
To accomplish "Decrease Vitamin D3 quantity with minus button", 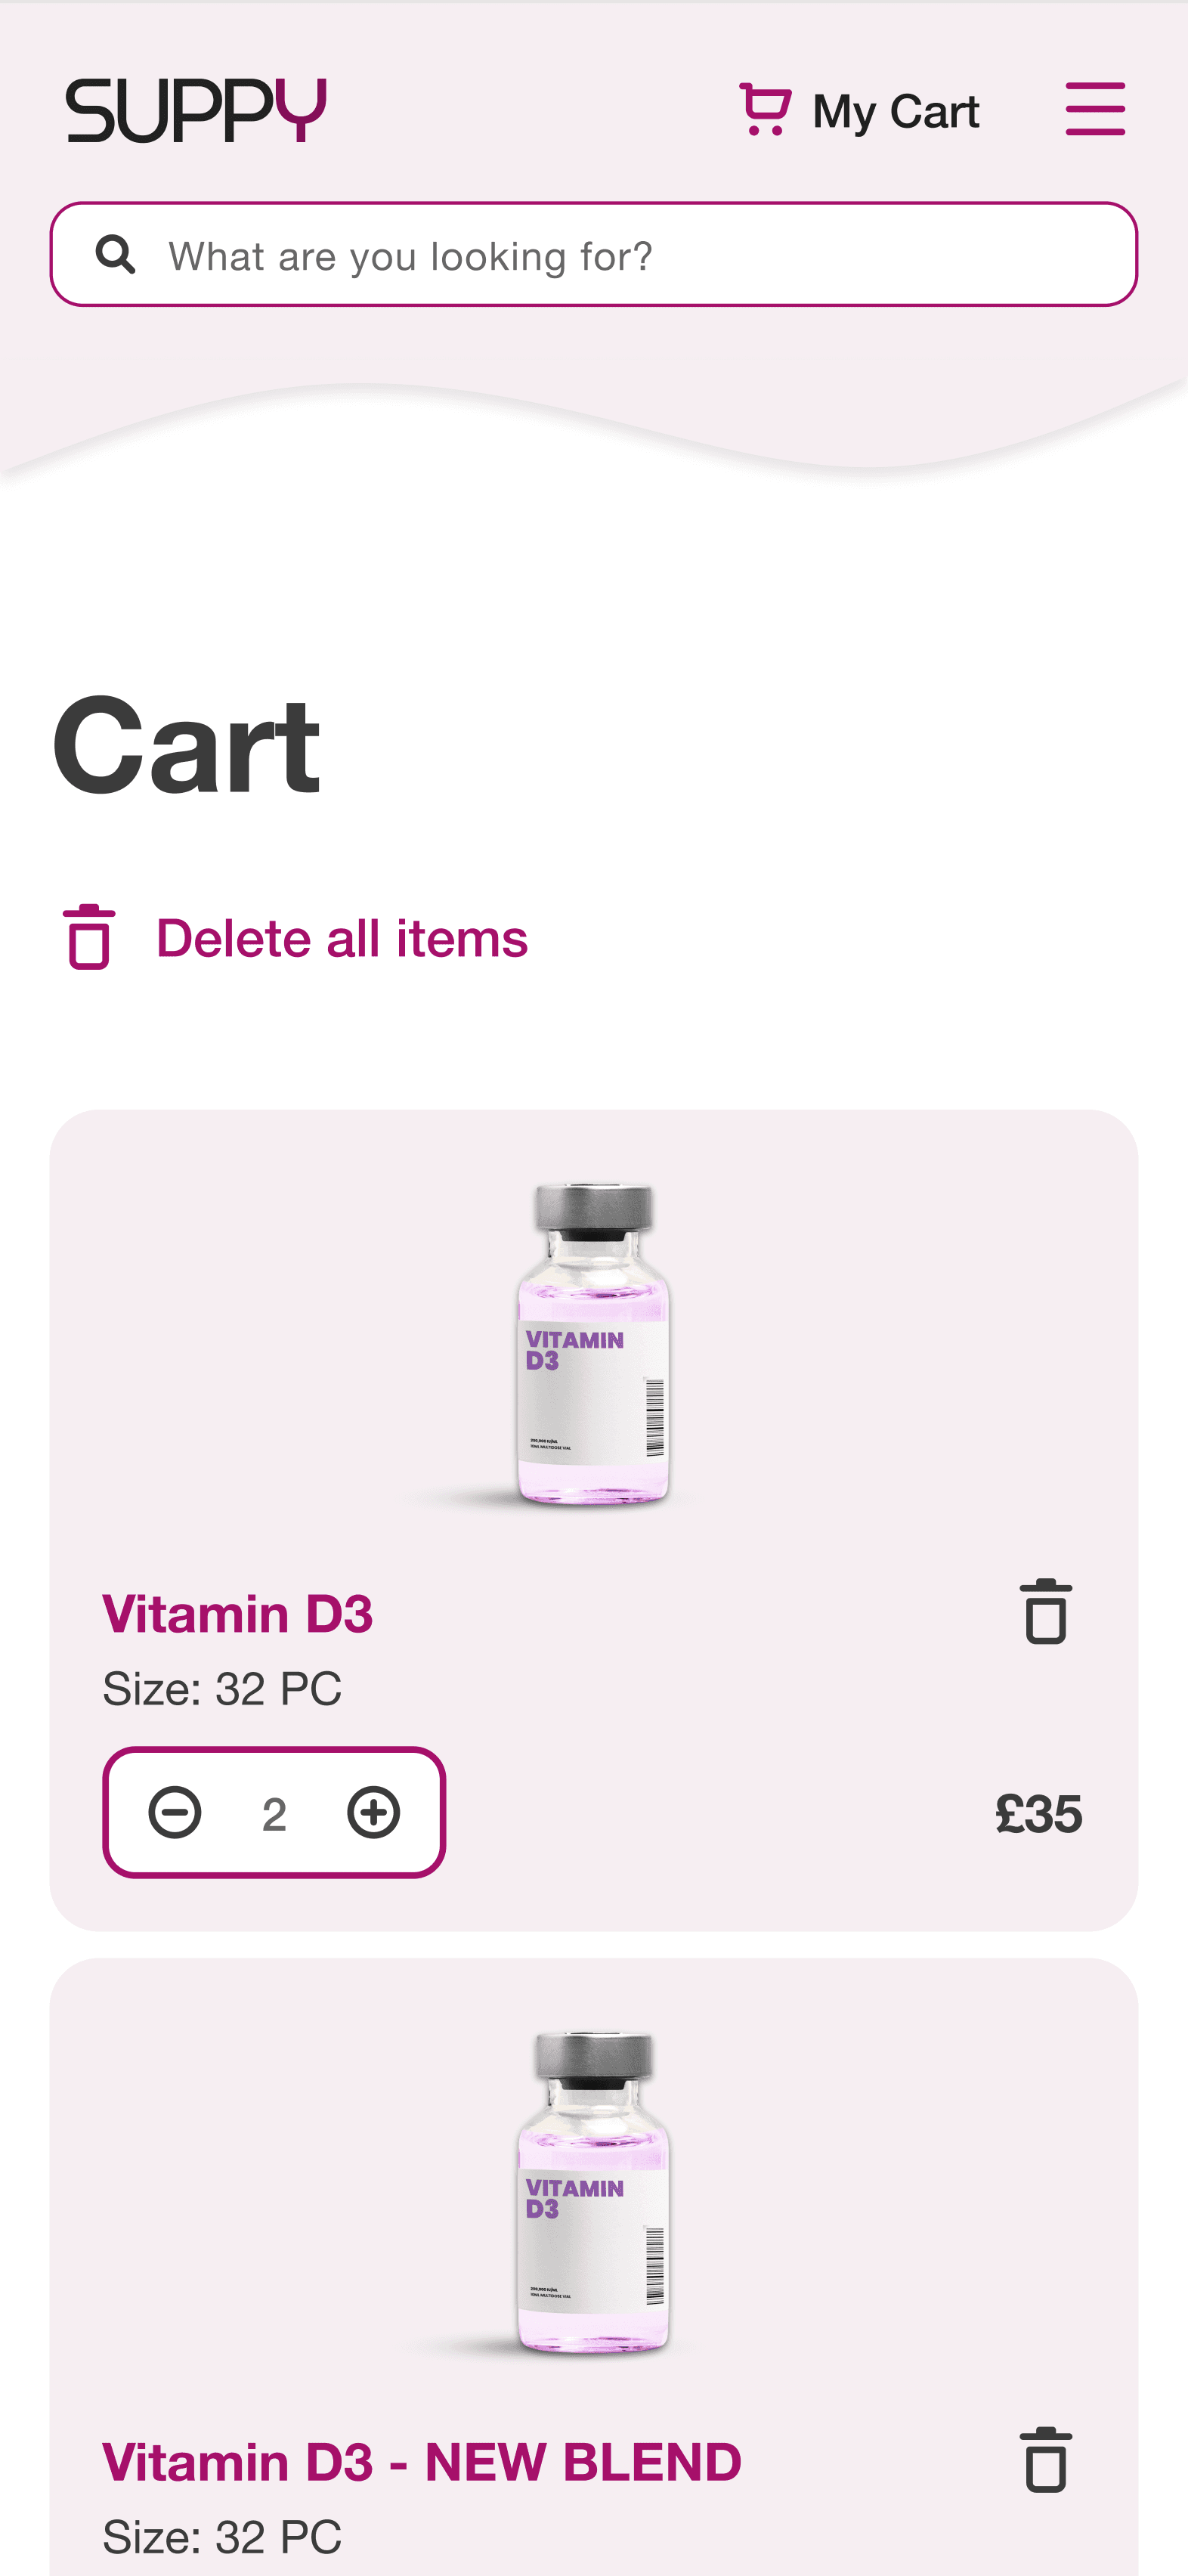I will 175,1812.
